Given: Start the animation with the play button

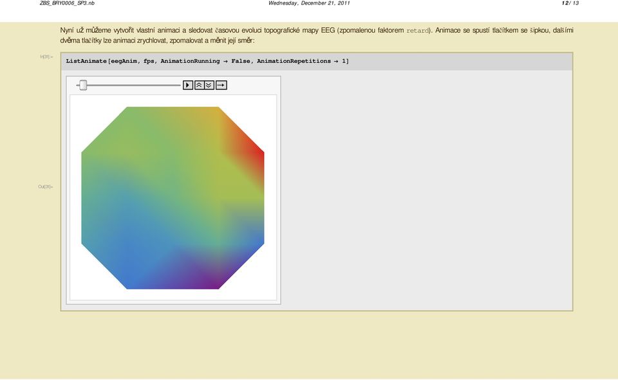Looking at the screenshot, I should [188, 85].
